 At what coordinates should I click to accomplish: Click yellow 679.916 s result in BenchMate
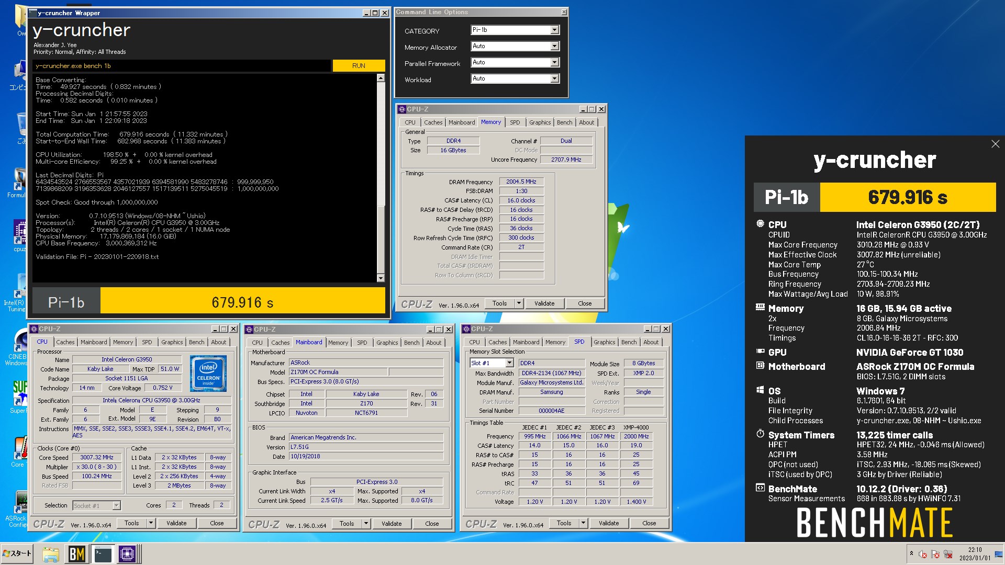[908, 197]
